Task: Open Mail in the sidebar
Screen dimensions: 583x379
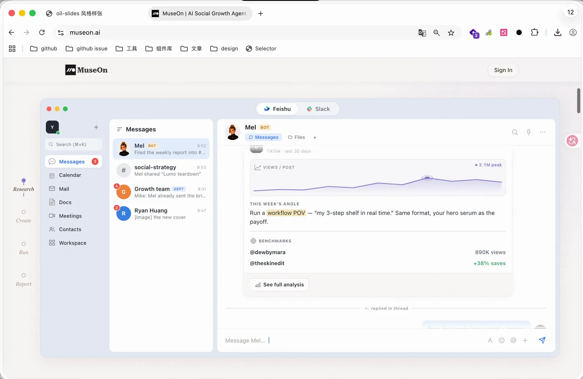Action: (x=73, y=189)
